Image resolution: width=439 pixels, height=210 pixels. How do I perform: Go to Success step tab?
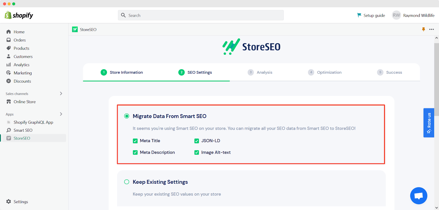point(390,72)
